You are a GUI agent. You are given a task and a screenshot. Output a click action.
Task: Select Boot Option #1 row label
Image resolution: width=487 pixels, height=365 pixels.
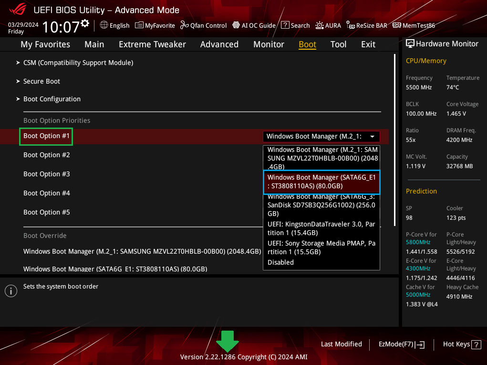click(46, 136)
